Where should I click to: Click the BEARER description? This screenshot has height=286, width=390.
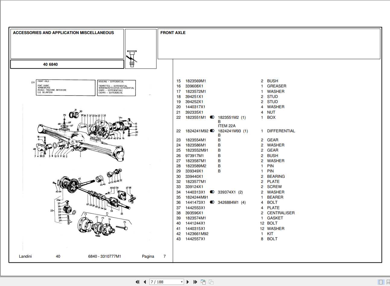tap(275, 197)
